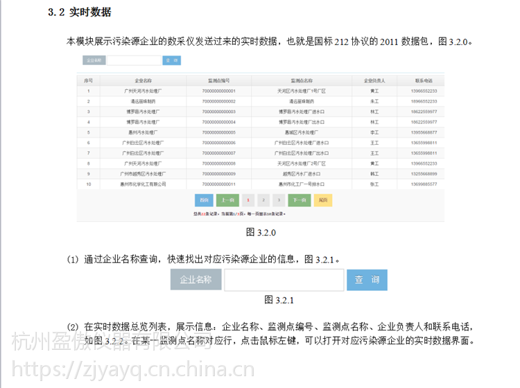This screenshot has height=388, width=520.
Task: Open monitoring point 惠城区污水处理厂 in row 5
Action: pos(302,132)
